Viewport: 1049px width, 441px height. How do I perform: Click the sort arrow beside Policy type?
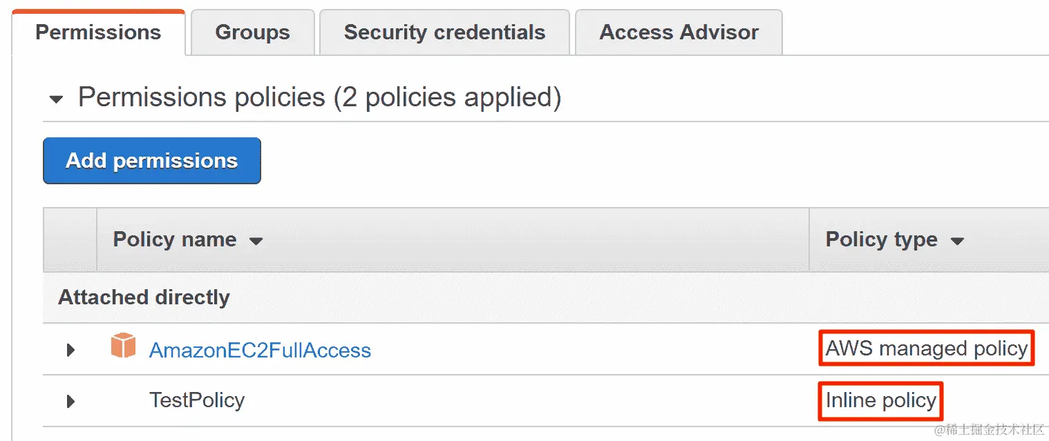tap(957, 241)
